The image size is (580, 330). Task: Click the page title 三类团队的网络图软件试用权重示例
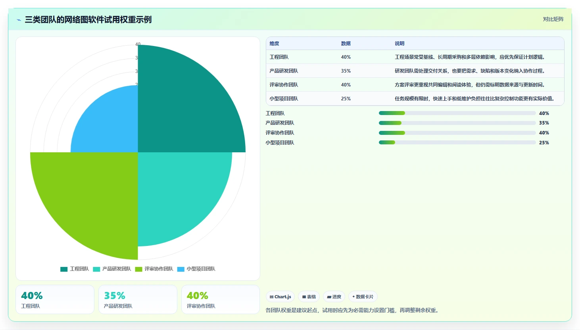pyautogui.click(x=88, y=20)
